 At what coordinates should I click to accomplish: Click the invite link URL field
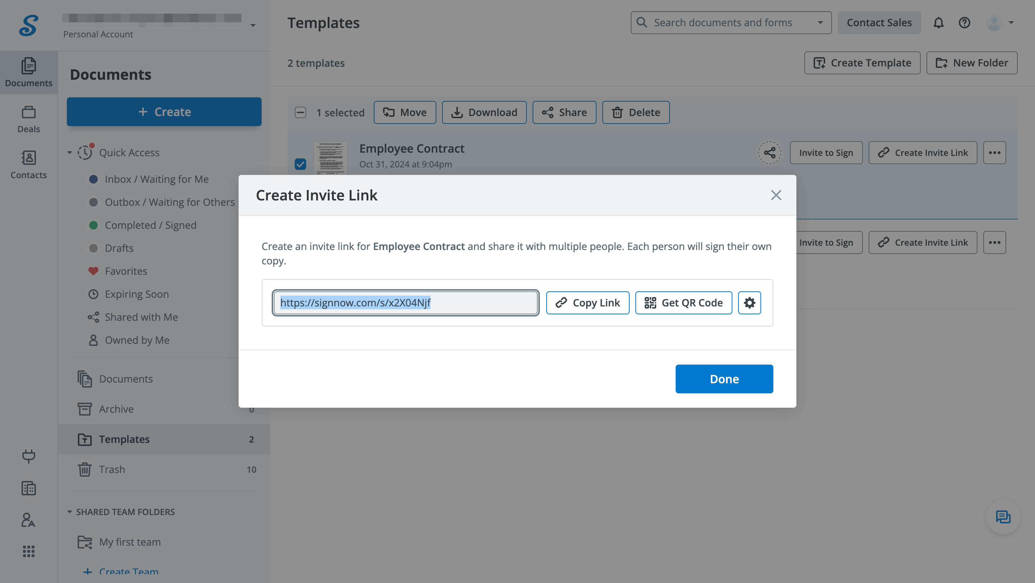[x=405, y=303]
